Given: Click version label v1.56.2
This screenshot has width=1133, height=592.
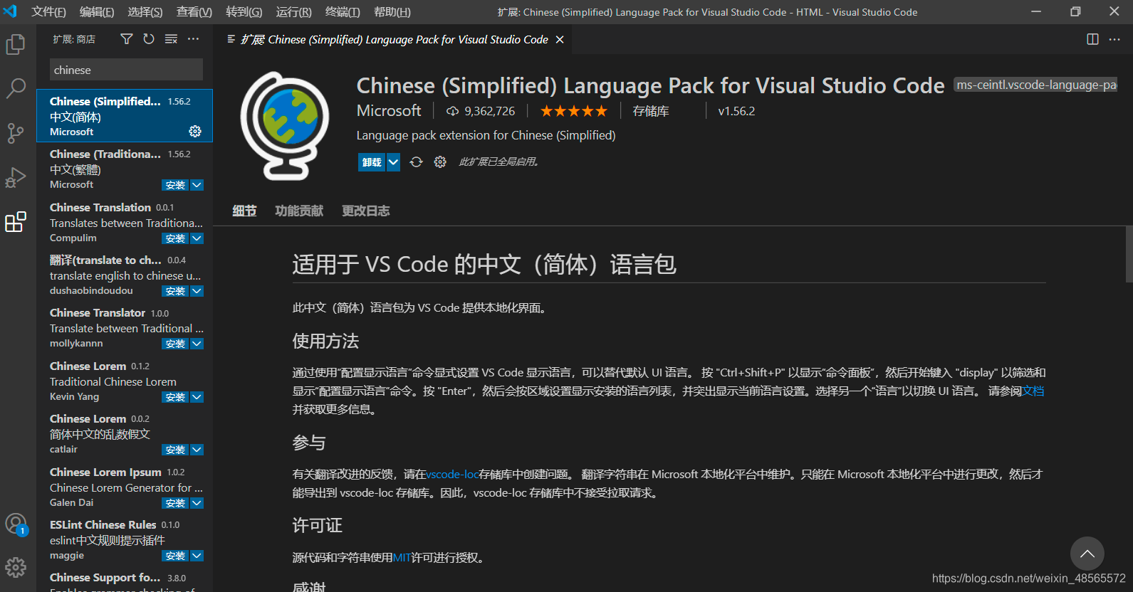Looking at the screenshot, I should 736,111.
